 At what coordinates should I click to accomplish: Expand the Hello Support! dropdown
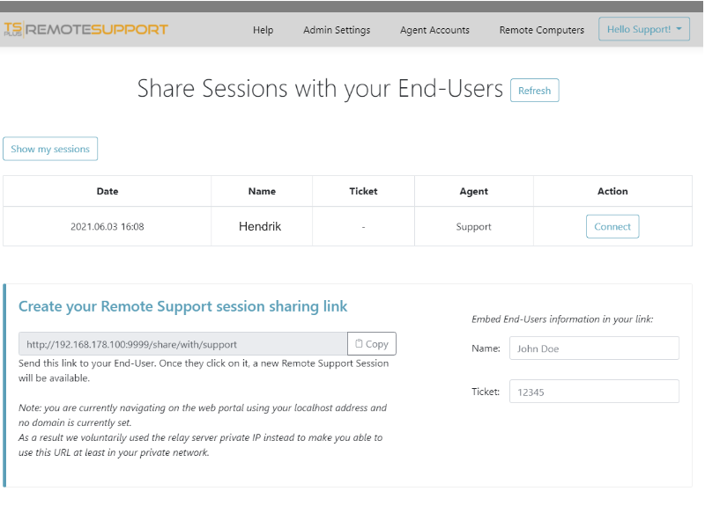pyautogui.click(x=644, y=29)
